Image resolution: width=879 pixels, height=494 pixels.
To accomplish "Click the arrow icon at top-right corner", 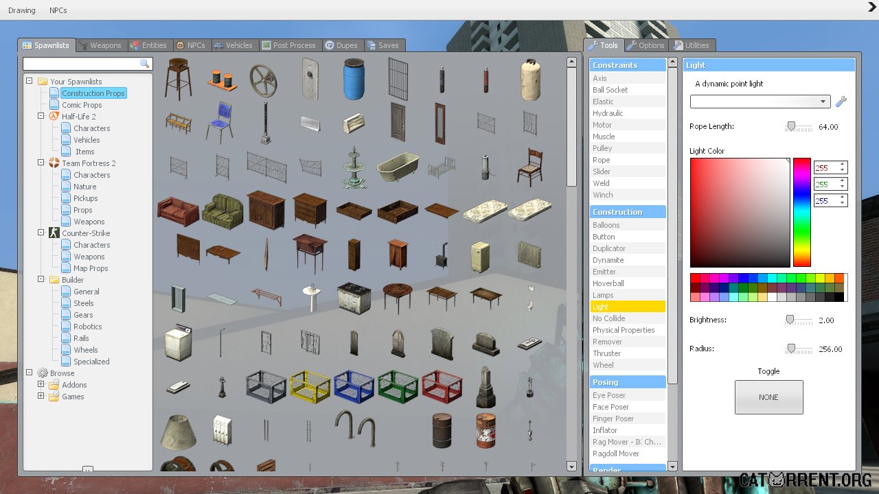I will point(872,8).
